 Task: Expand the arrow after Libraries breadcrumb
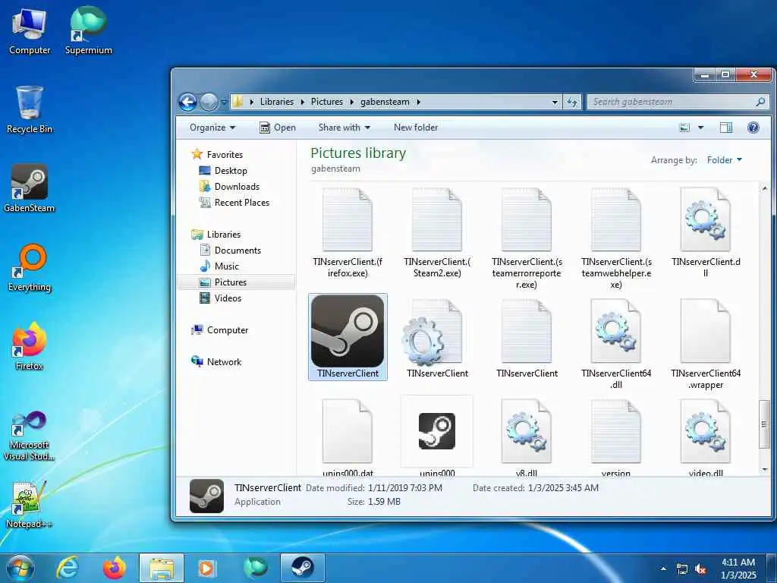[302, 102]
